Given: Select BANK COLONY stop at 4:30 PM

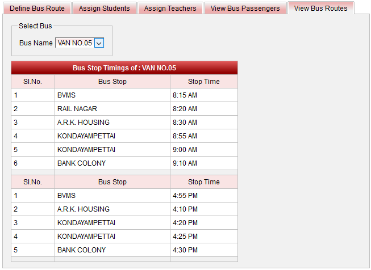Looking at the screenshot, I should [x=81, y=250].
